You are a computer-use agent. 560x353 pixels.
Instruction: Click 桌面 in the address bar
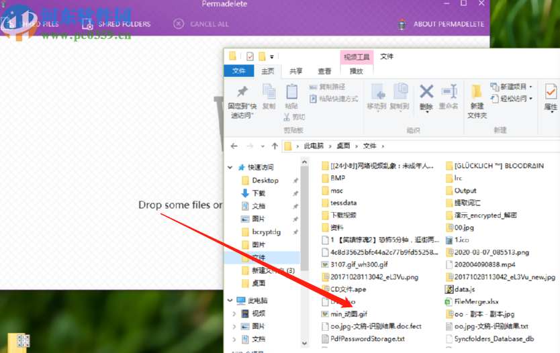343,146
